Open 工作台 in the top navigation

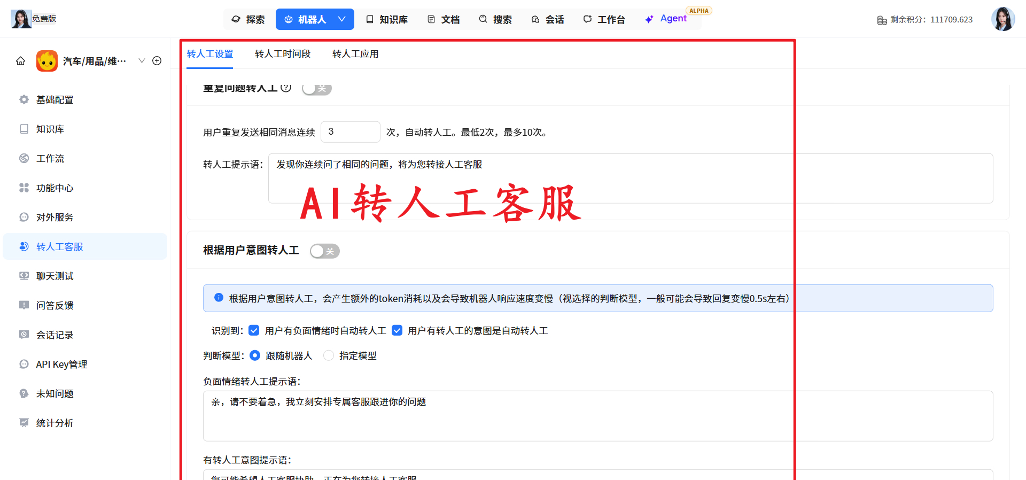pyautogui.click(x=604, y=19)
